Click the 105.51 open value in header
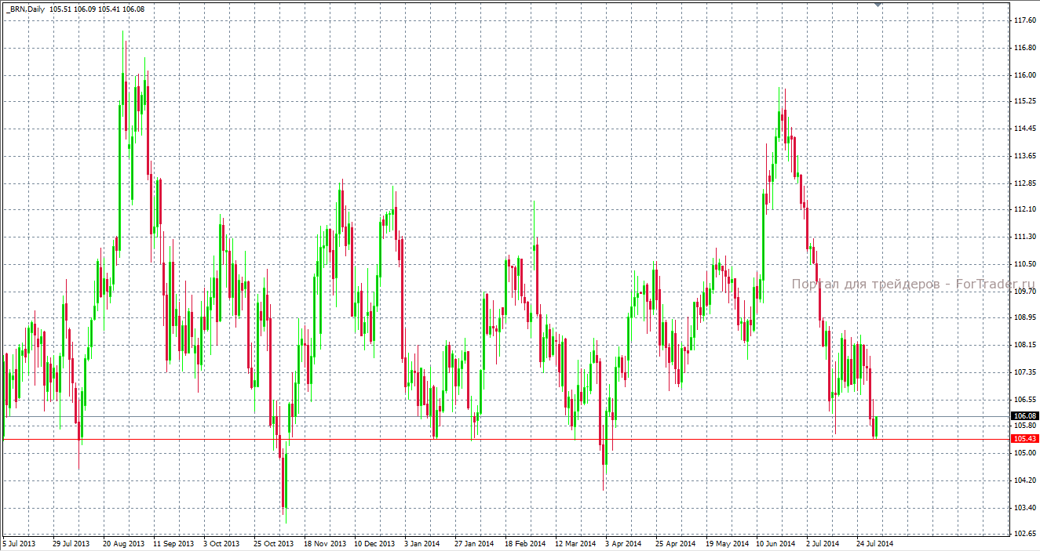Screen dimensions: 1040x551 (x=60, y=9)
